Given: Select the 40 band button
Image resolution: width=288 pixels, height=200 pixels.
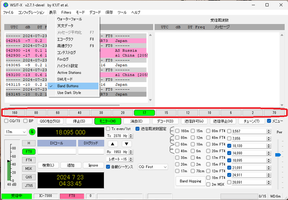Looking at the screenshot, I should tap(79, 113).
